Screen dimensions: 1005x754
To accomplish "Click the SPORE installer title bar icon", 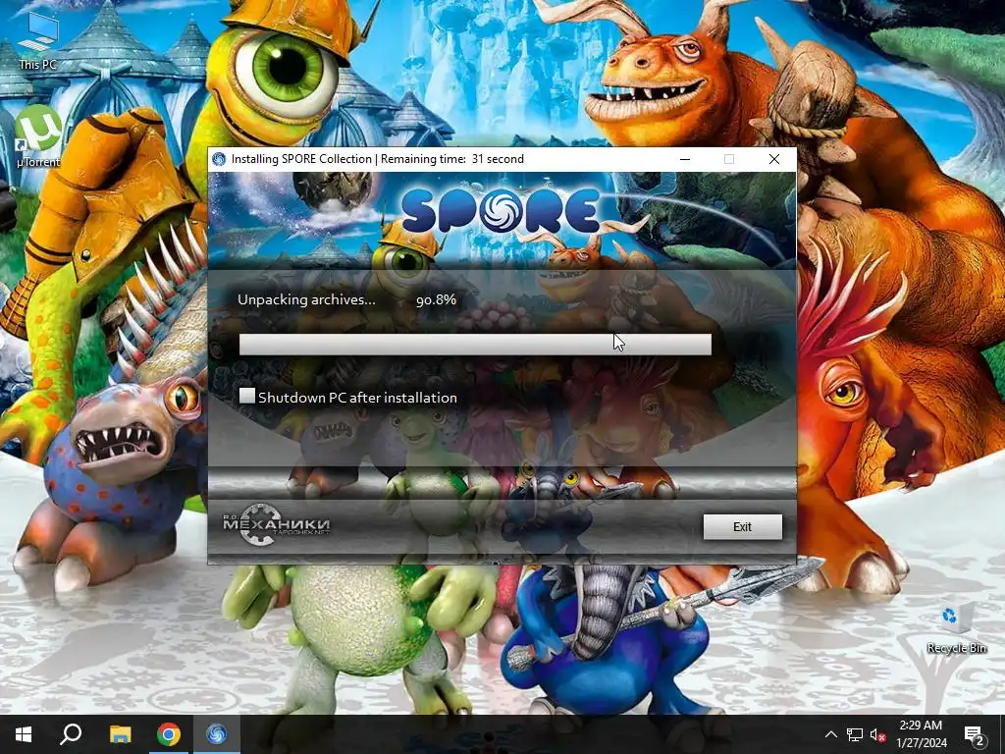I will [219, 159].
